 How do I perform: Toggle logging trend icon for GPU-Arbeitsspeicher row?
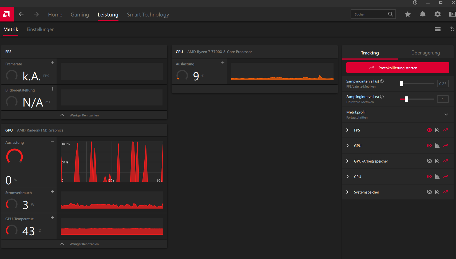pyautogui.click(x=446, y=161)
